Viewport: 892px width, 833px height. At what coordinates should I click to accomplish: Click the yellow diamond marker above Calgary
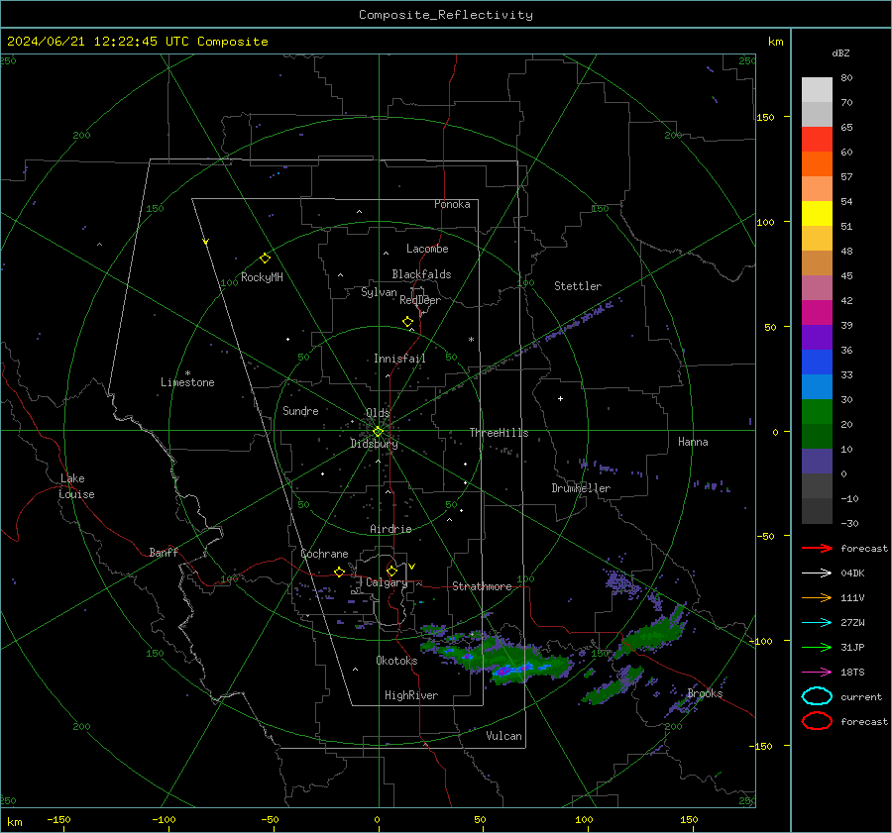[x=391, y=571]
